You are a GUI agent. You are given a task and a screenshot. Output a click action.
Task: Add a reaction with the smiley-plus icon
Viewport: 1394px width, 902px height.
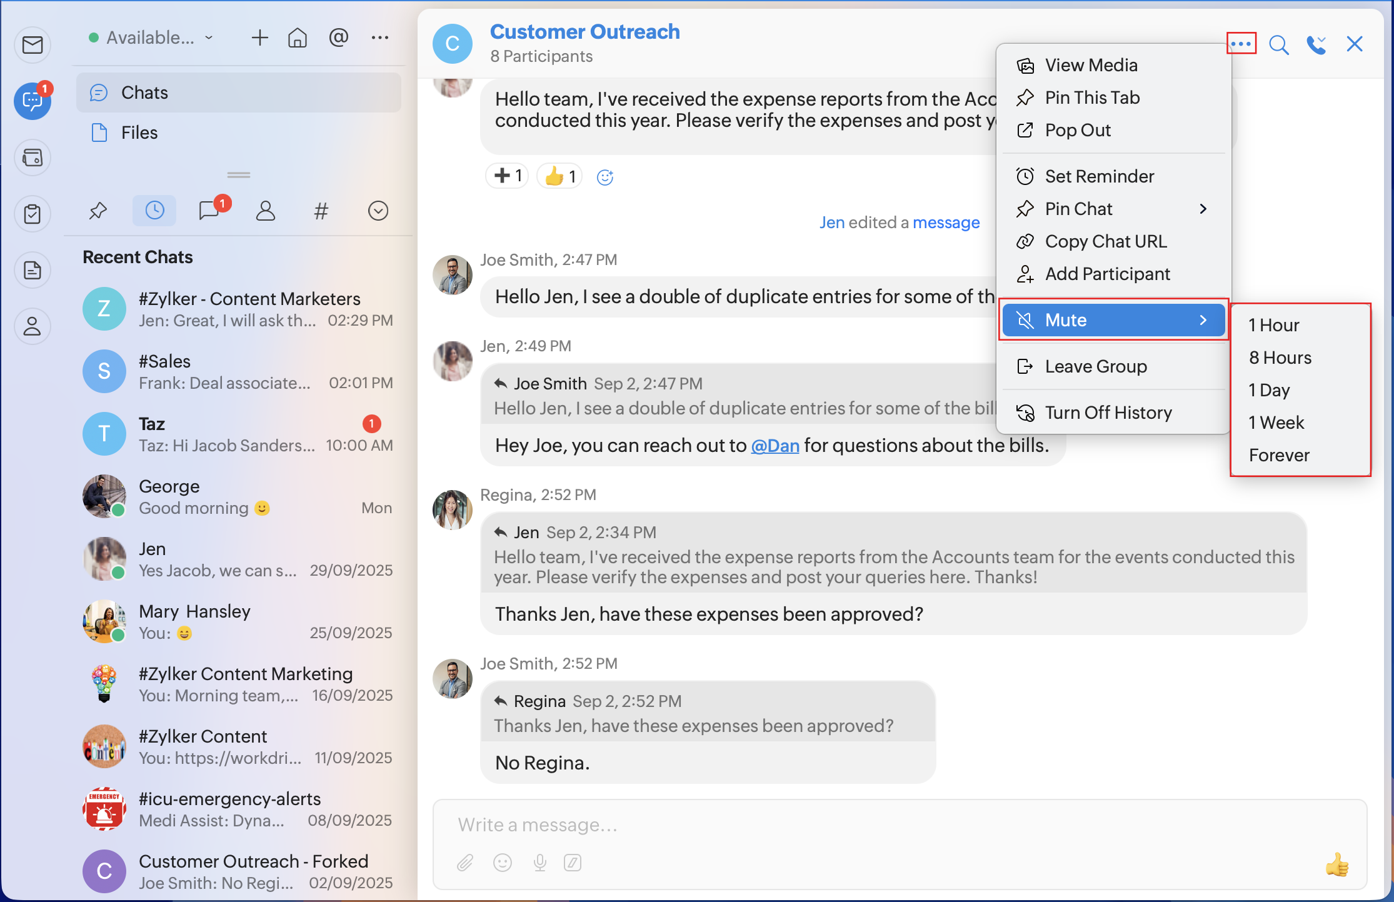pyautogui.click(x=604, y=178)
